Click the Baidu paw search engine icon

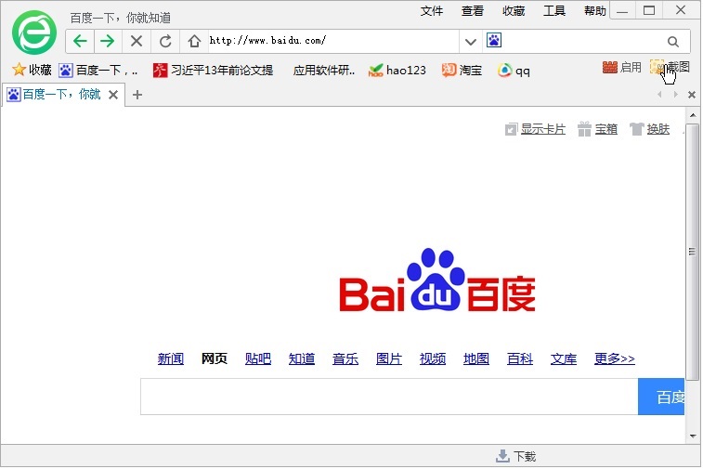[494, 41]
